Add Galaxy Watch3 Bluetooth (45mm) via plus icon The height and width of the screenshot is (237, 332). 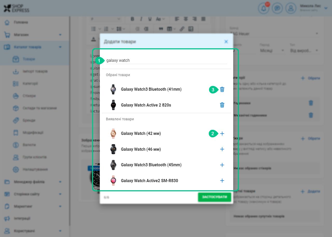[222, 165]
